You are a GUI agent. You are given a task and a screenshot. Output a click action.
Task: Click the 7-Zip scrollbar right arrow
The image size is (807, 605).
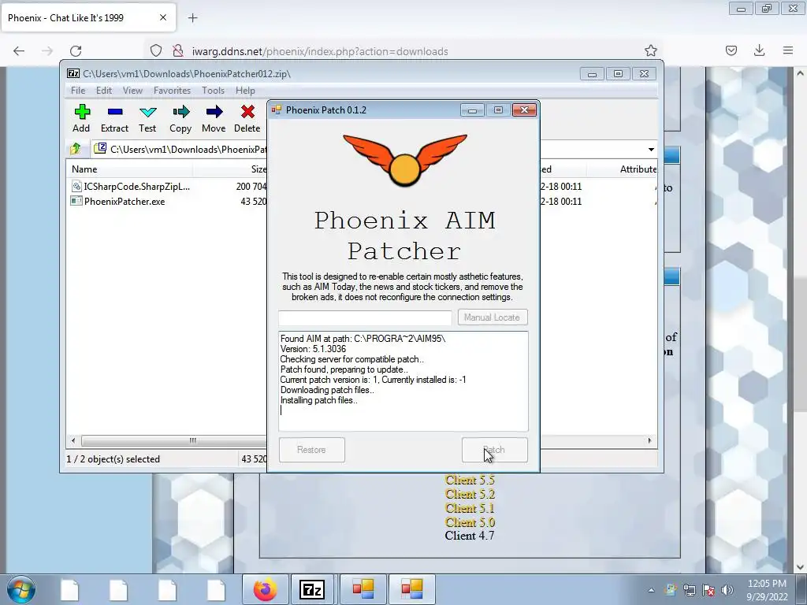tap(649, 441)
